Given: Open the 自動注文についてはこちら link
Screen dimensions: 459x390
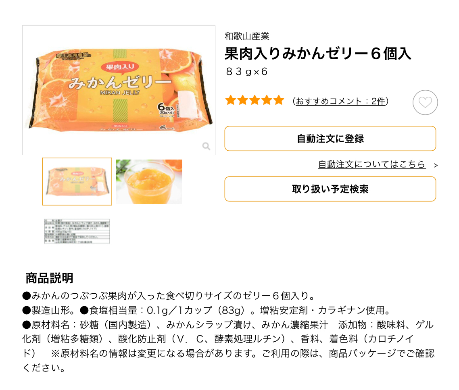Looking at the screenshot, I should (x=371, y=164).
